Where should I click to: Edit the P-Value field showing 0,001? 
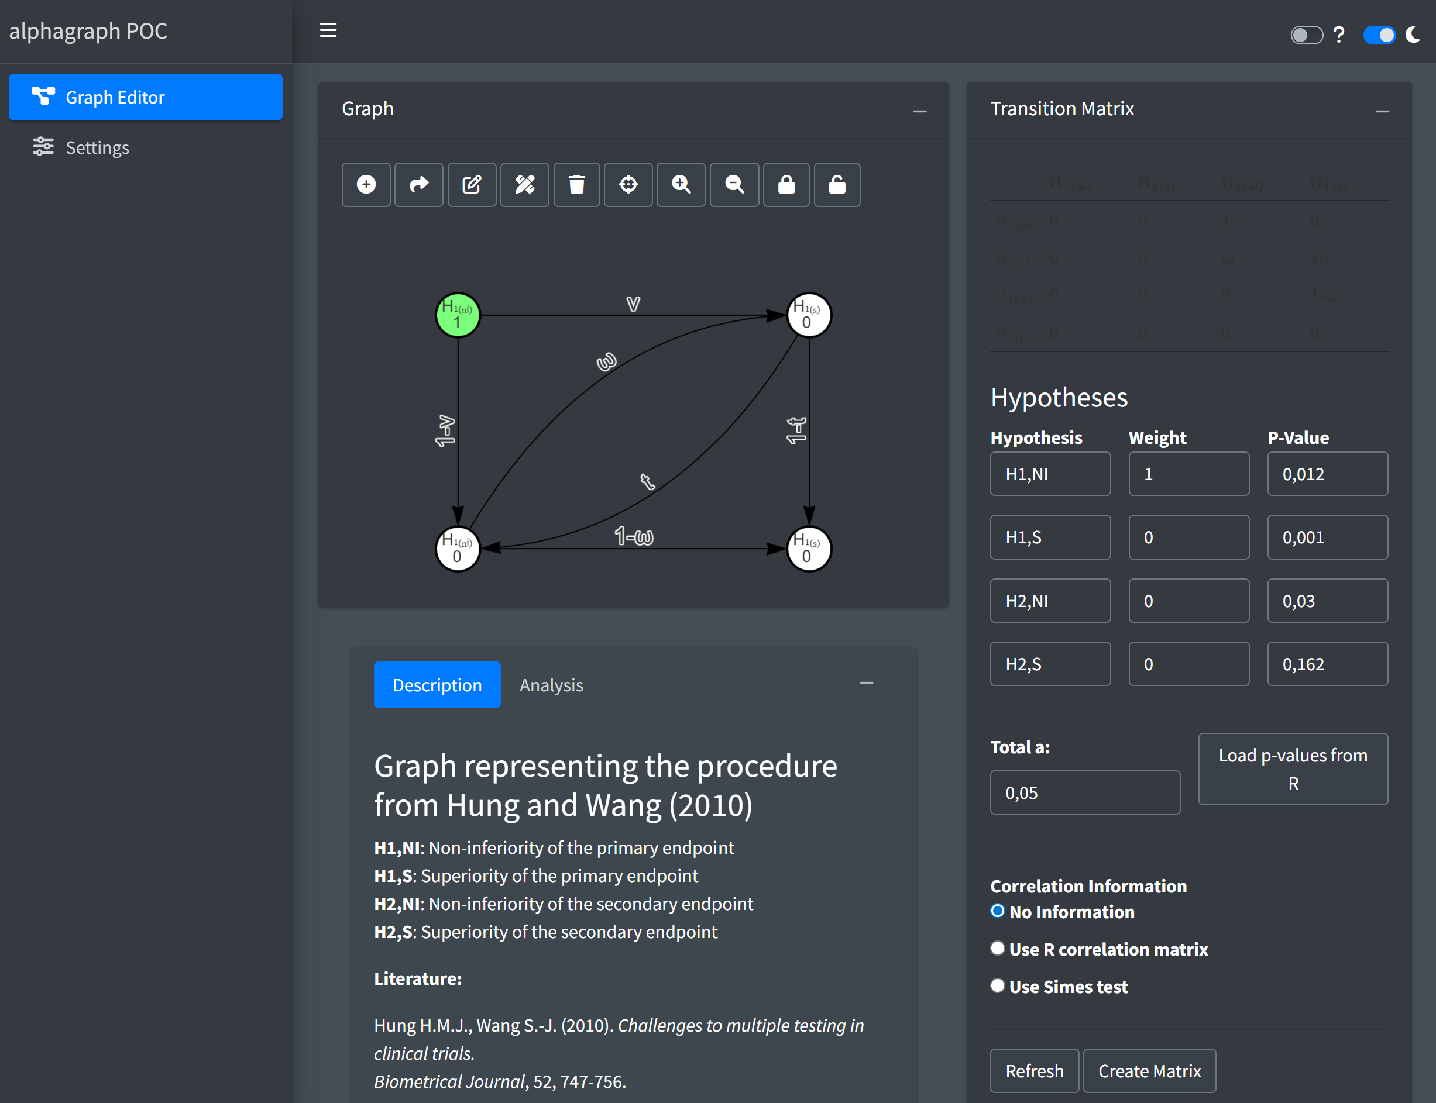1328,537
